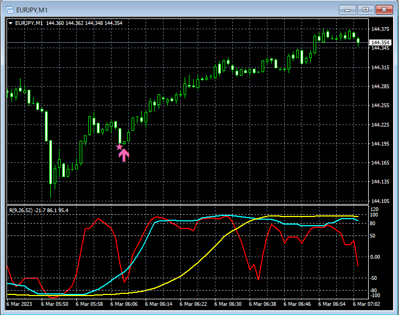The image size is (399, 315).
Task: Click the 144.105 price scale label
Action: click(380, 201)
